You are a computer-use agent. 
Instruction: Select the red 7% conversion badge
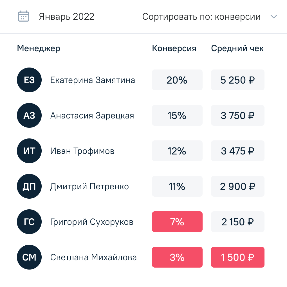tap(177, 222)
